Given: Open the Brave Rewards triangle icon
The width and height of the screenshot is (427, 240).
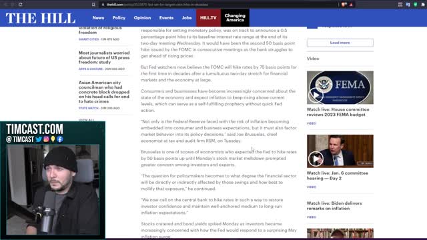Looking at the screenshot, I should pyautogui.click(x=352, y=5).
